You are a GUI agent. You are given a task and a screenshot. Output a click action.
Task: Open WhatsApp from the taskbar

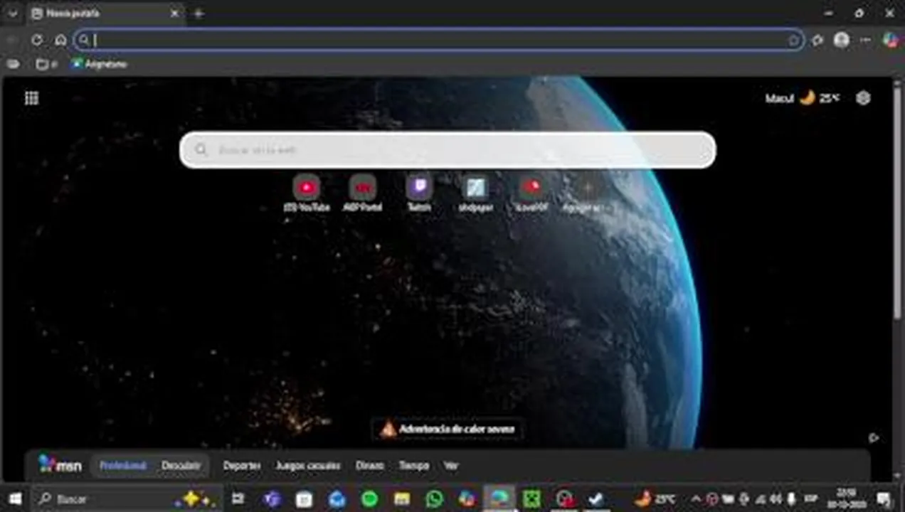pyautogui.click(x=434, y=499)
